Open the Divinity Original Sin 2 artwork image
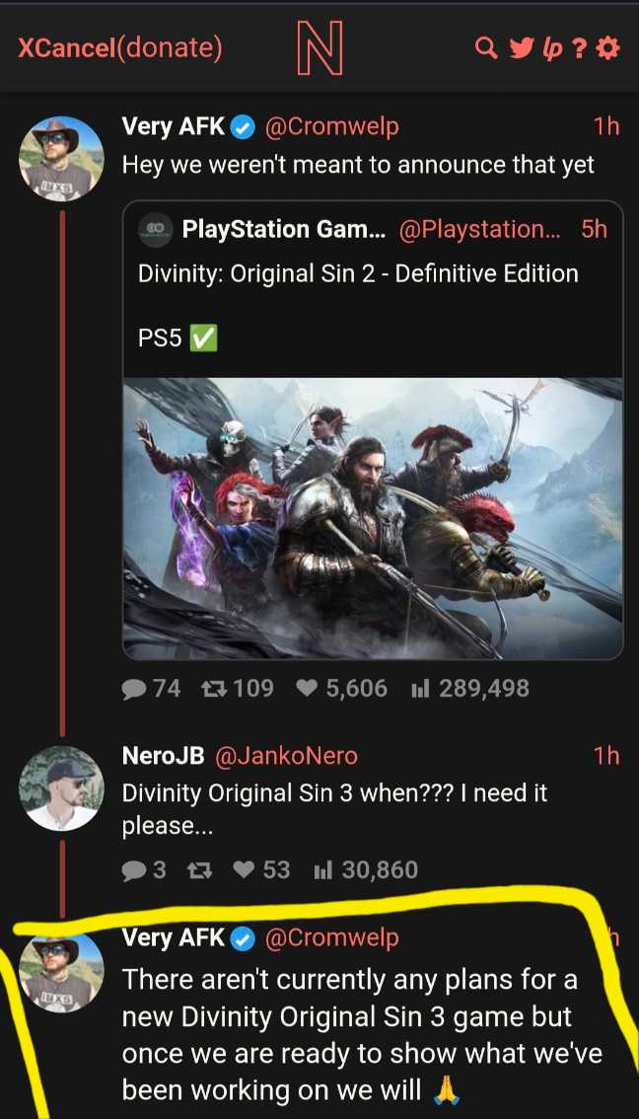639x1119 pixels. tap(373, 518)
